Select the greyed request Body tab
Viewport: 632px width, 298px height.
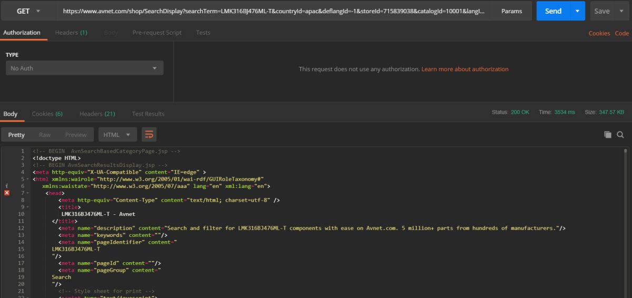(x=111, y=33)
